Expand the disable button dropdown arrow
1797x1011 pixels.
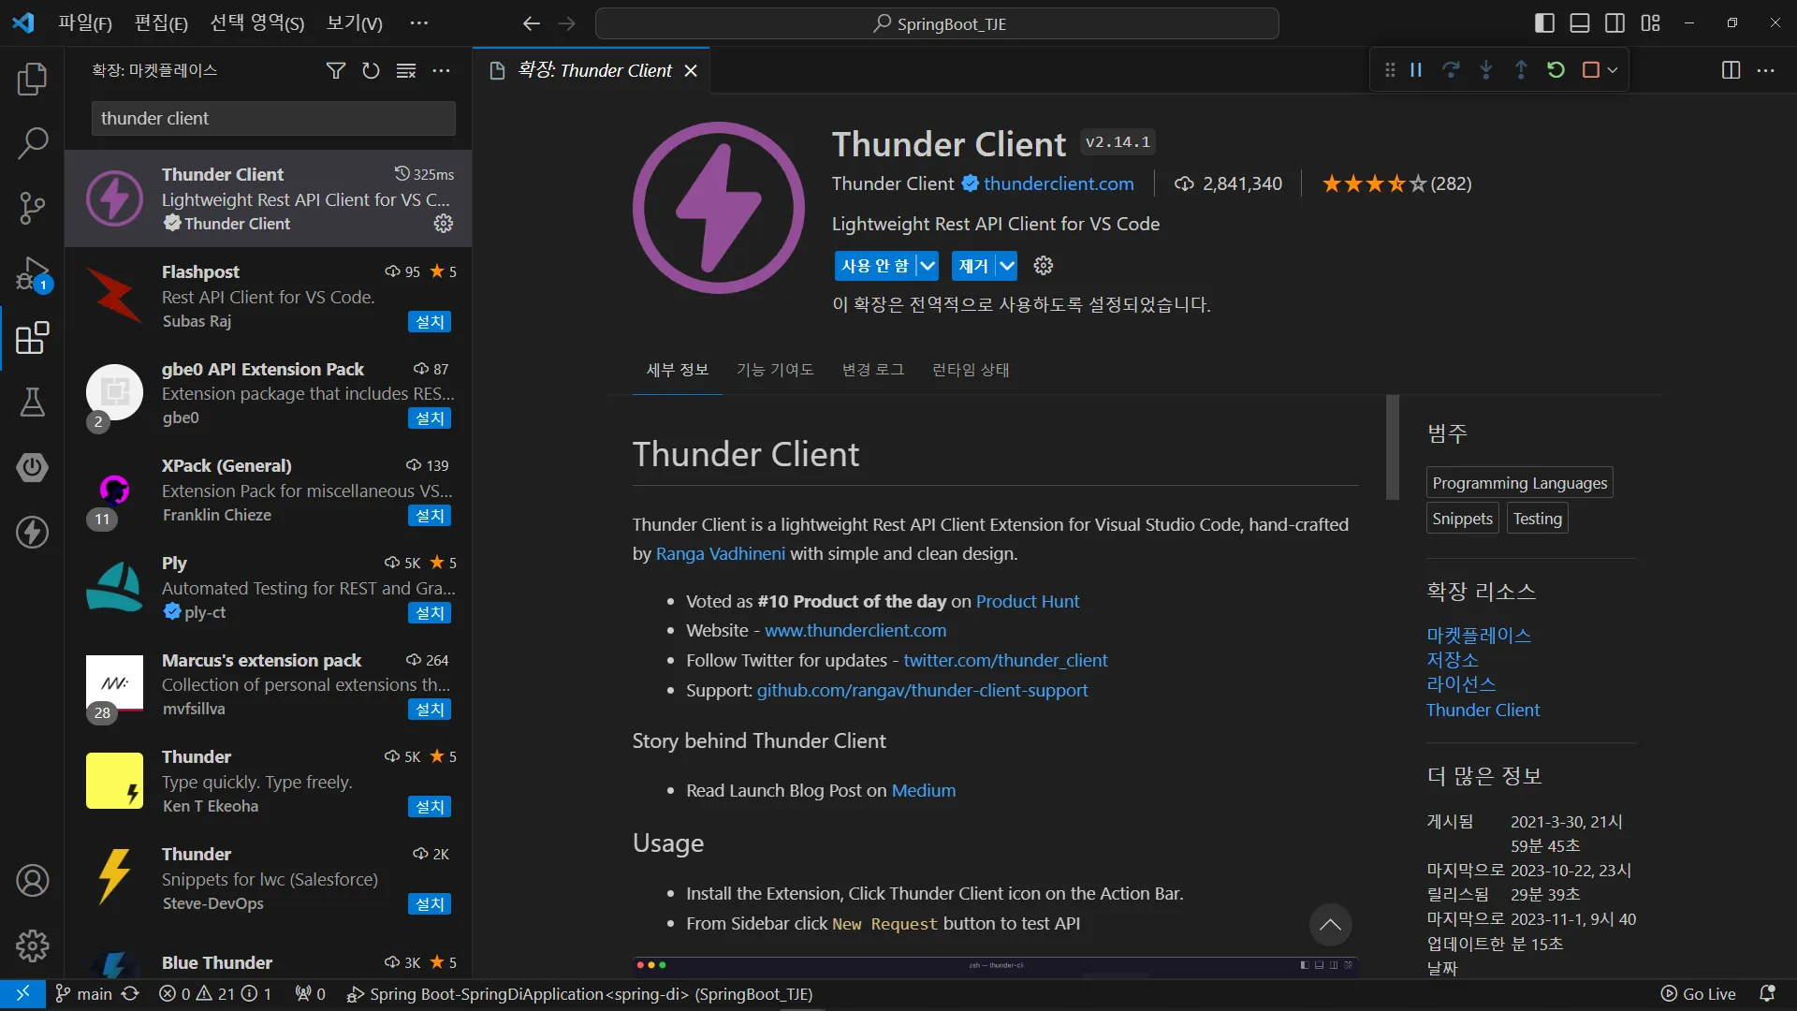[927, 266]
